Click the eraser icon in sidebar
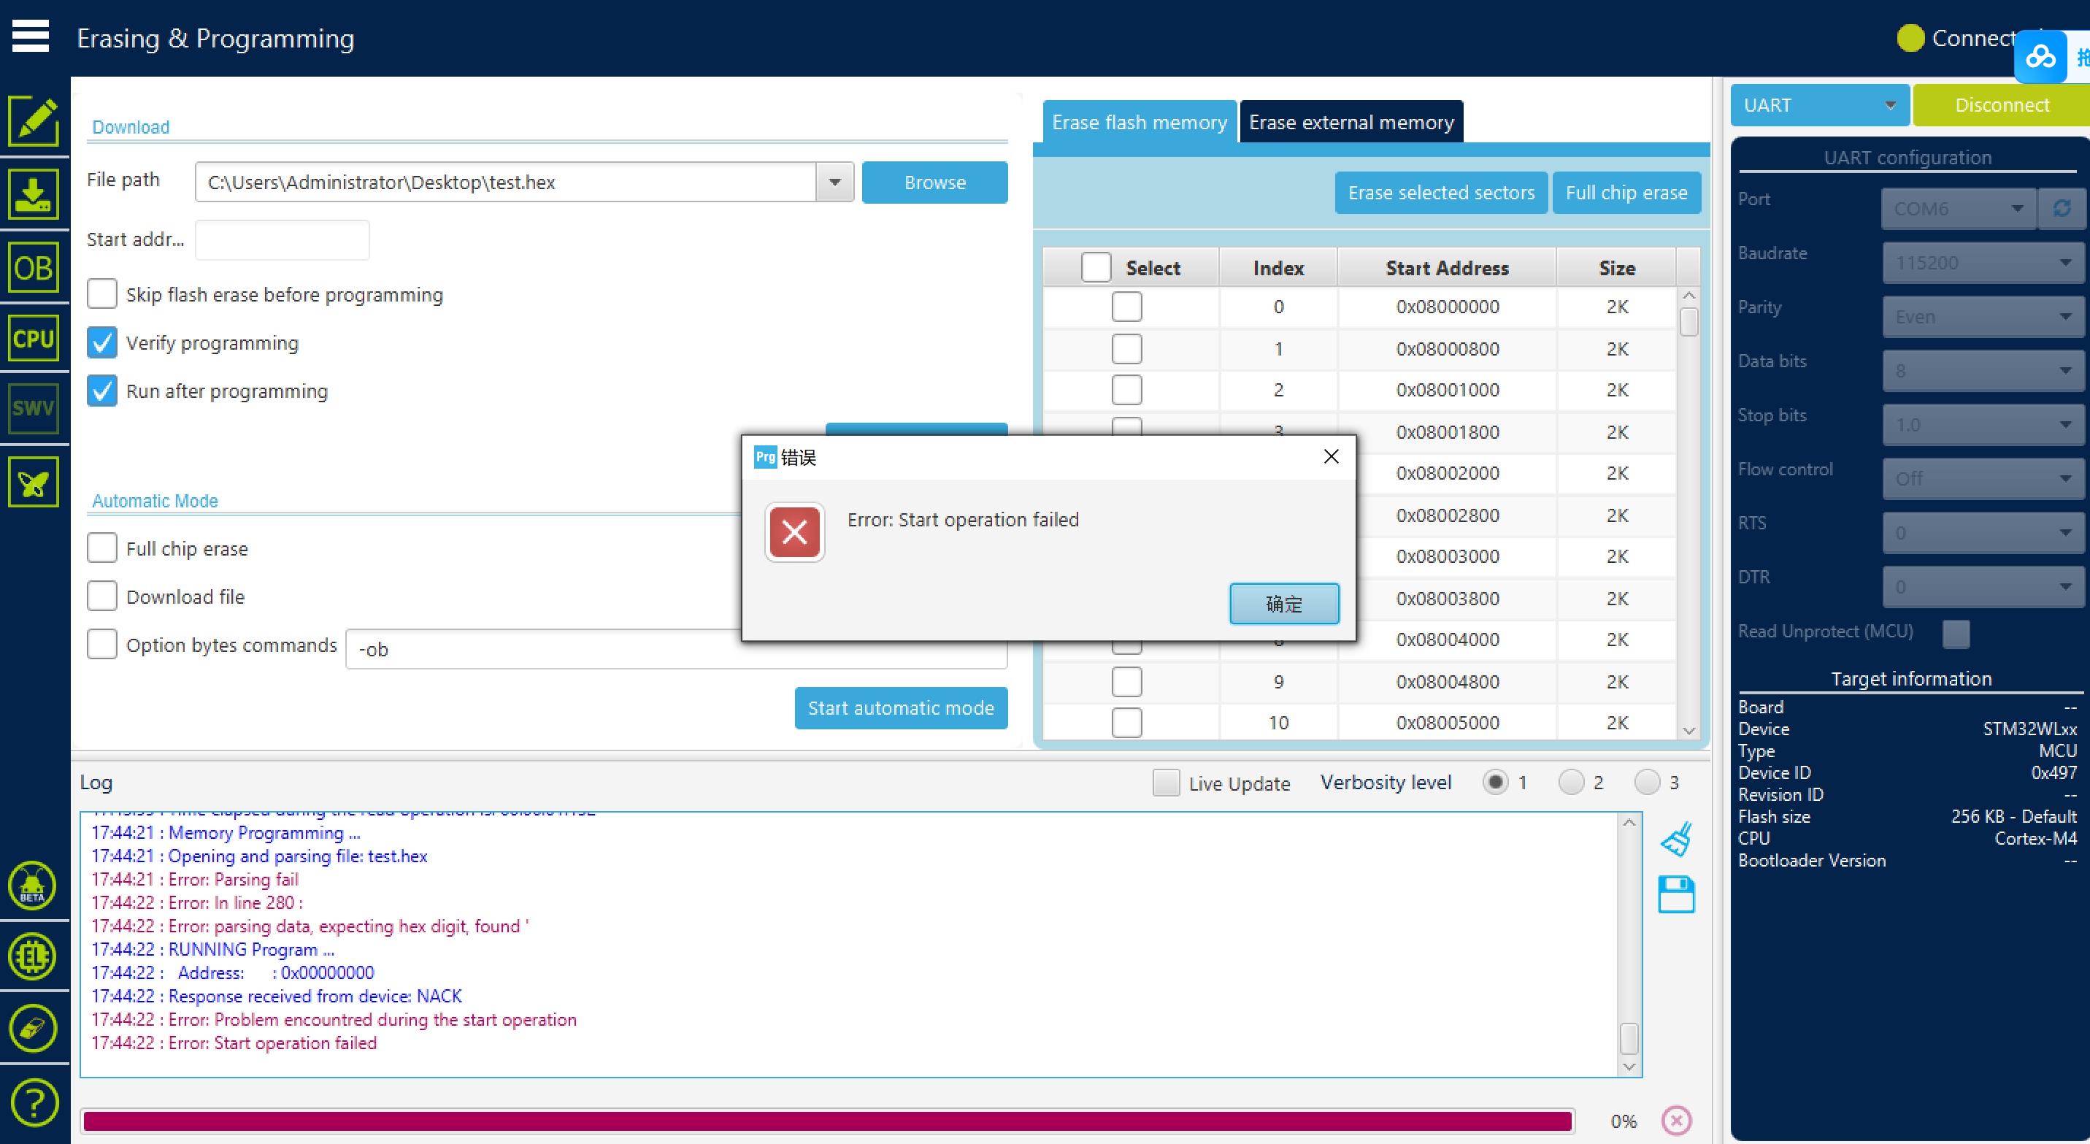The image size is (2090, 1144). (x=32, y=1028)
